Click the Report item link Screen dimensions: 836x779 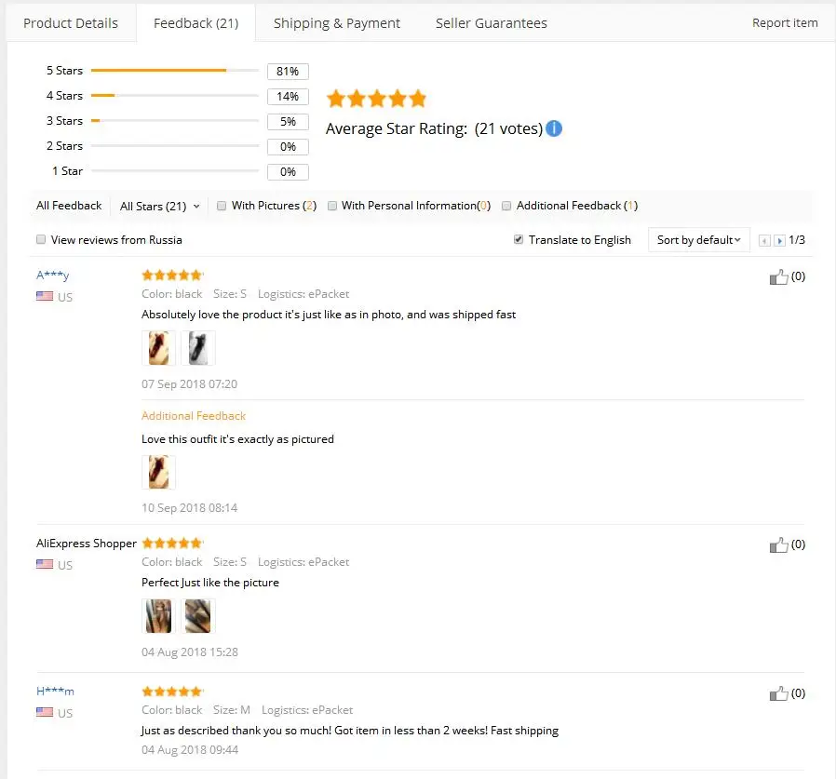[785, 23]
